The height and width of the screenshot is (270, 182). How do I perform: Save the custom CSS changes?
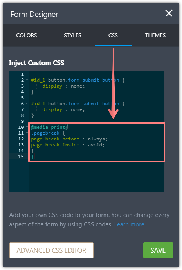coord(158,250)
